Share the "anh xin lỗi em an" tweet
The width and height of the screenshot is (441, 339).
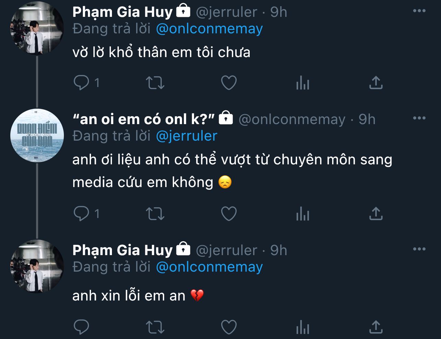(x=376, y=327)
